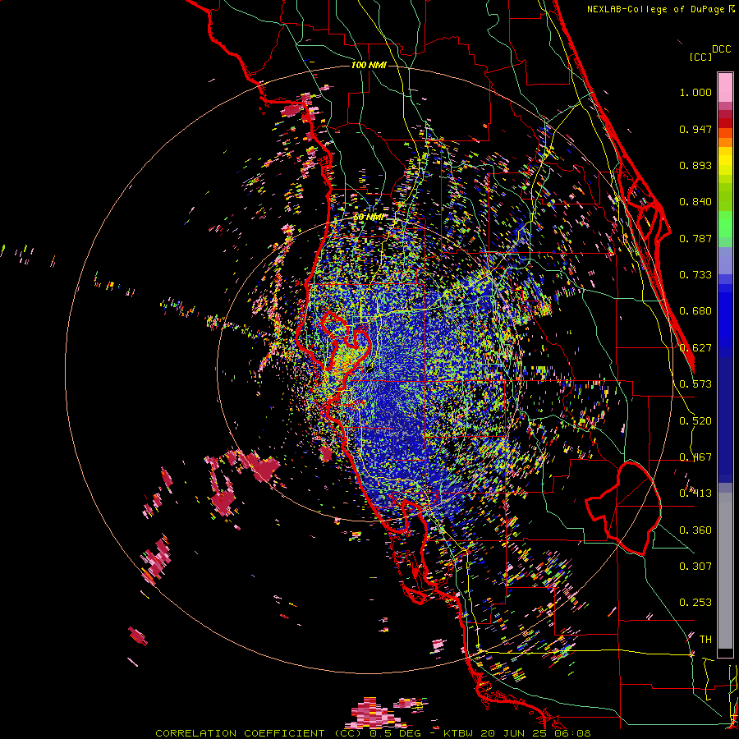Image resolution: width=739 pixels, height=739 pixels.
Task: Pick the gray color bar segment
Action: coord(725,571)
